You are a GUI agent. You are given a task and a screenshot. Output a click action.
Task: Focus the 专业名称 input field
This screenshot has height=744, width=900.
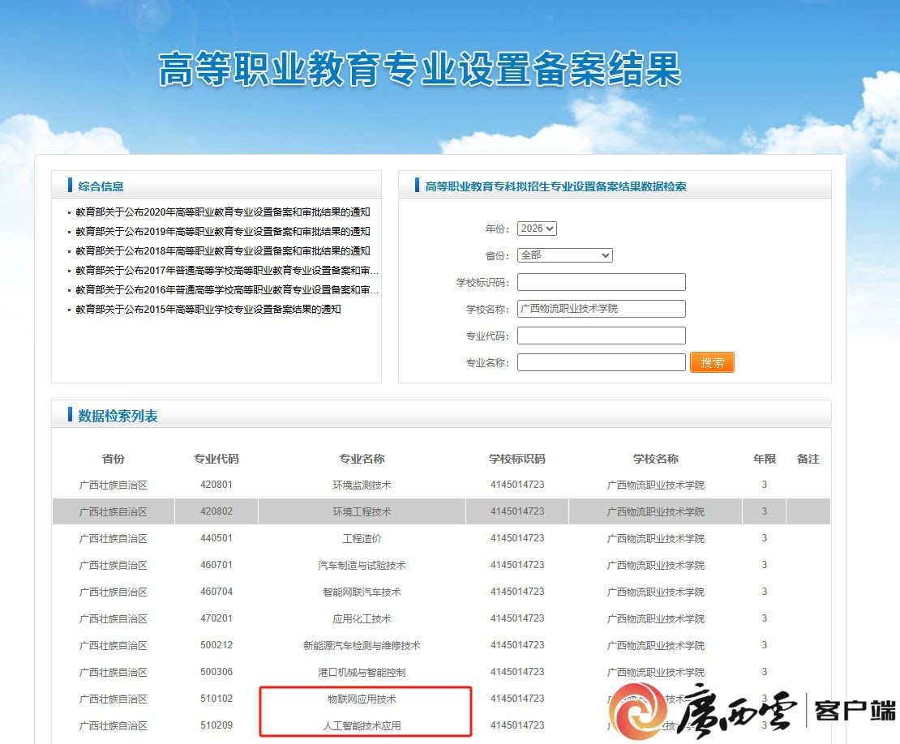point(601,362)
